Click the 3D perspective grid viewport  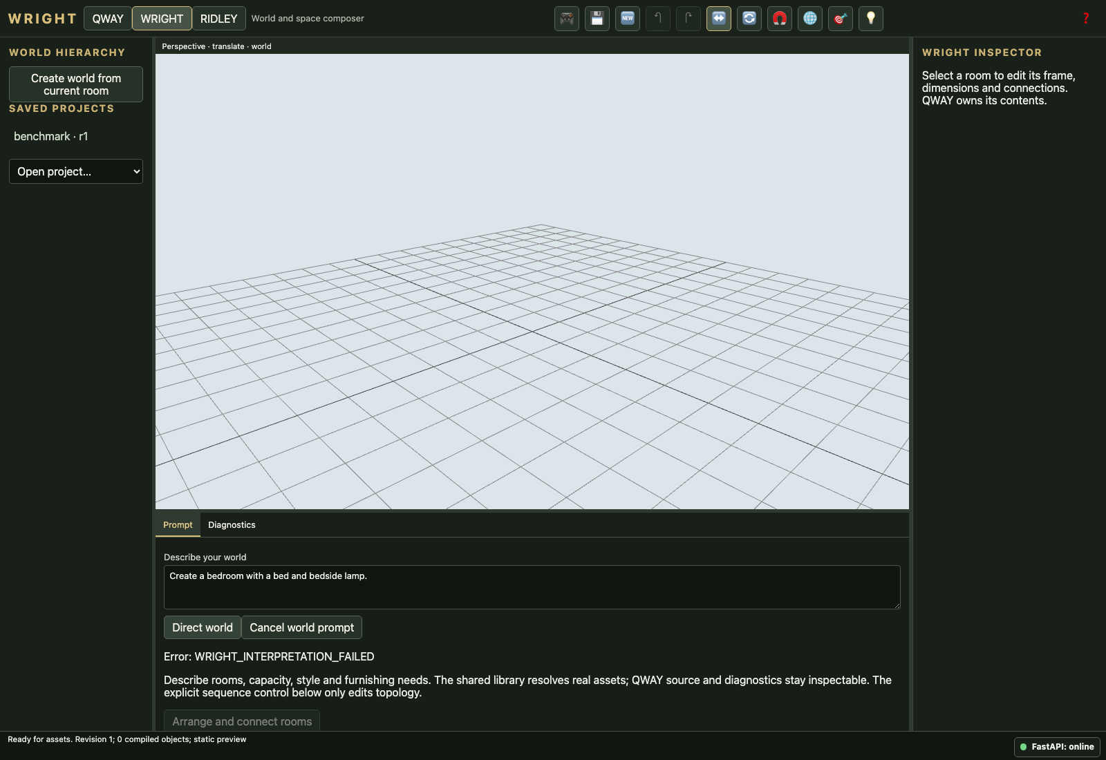point(532,282)
